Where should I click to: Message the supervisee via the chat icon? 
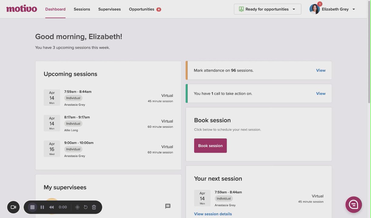(168, 206)
